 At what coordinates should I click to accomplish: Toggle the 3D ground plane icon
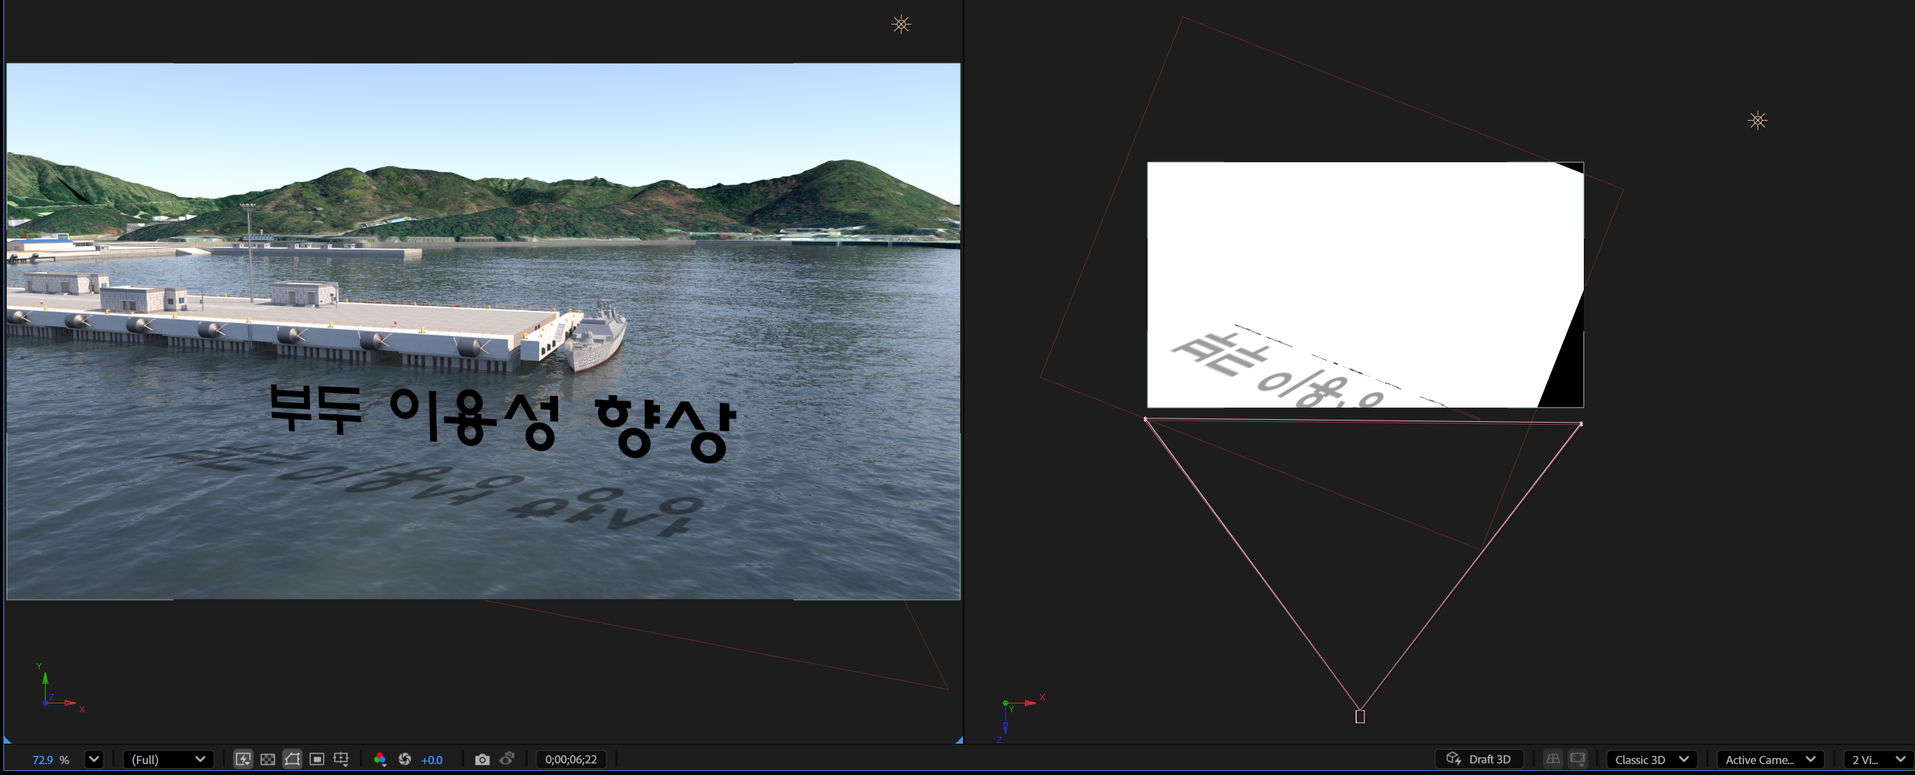point(1553,759)
